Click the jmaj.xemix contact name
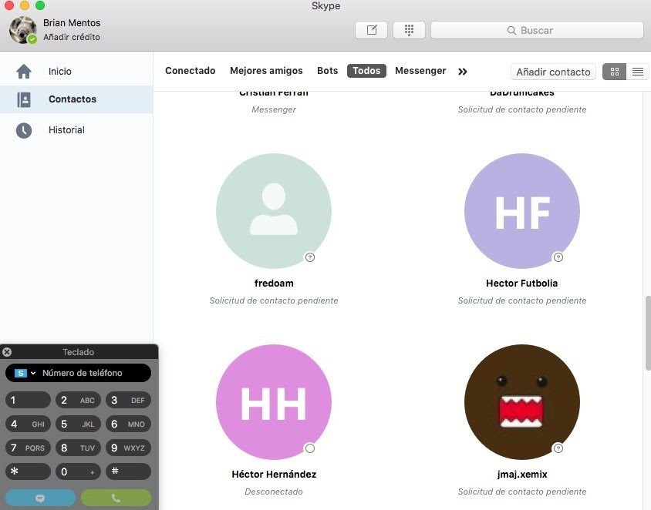Screen dimensions: 651x510 pyautogui.click(x=522, y=475)
